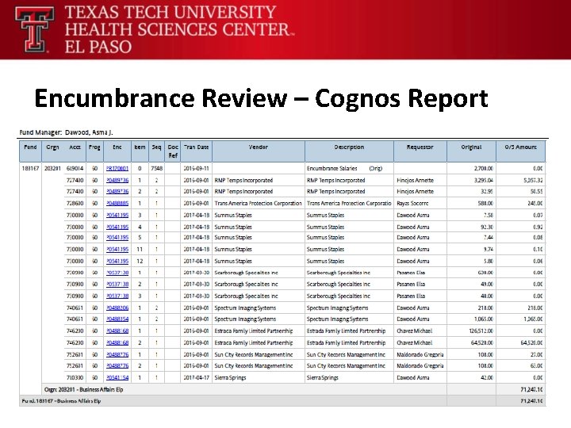Click the O/S Amount column header
The image size is (571, 428).
pyautogui.click(x=521, y=151)
